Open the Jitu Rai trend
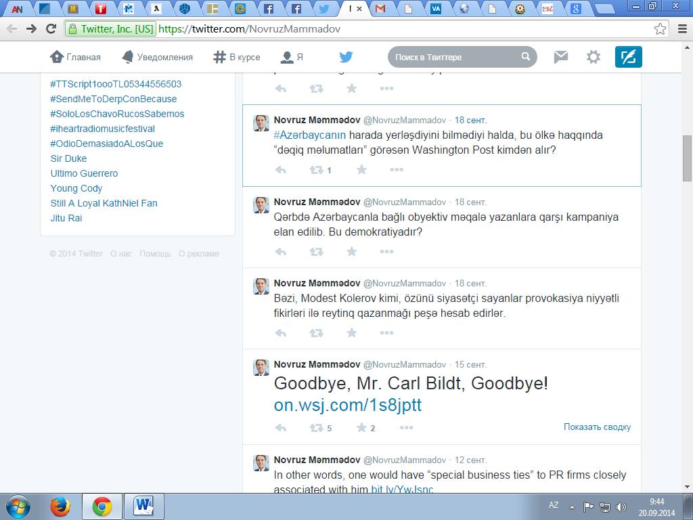The image size is (693, 520). 66,218
